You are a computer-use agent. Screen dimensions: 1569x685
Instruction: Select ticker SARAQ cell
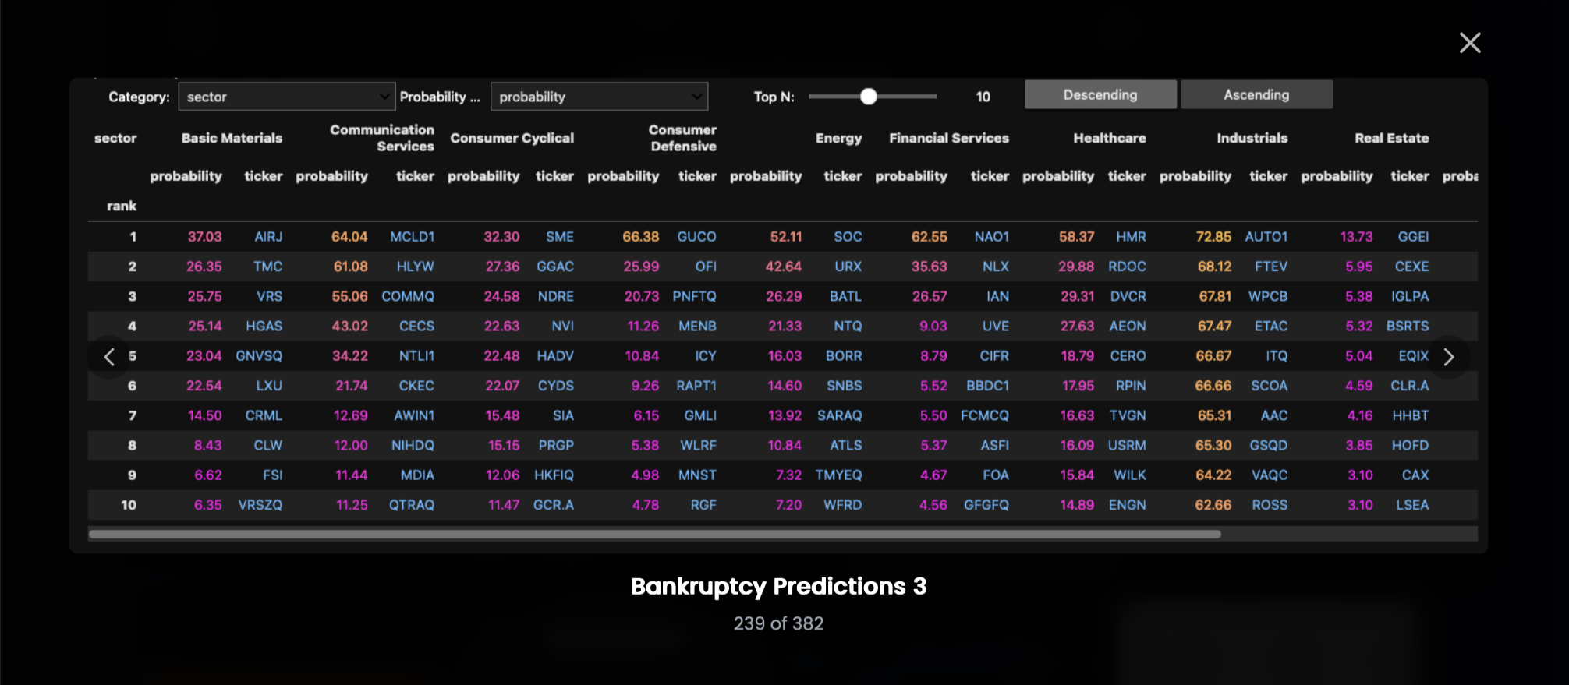tap(839, 416)
